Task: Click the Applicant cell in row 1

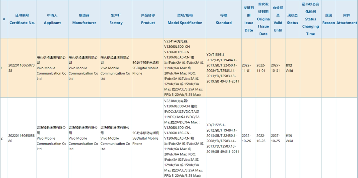Action: coord(52,68)
